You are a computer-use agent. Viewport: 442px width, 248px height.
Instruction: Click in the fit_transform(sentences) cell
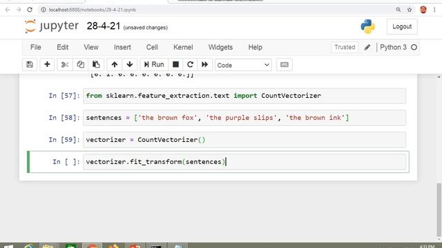tap(244, 162)
